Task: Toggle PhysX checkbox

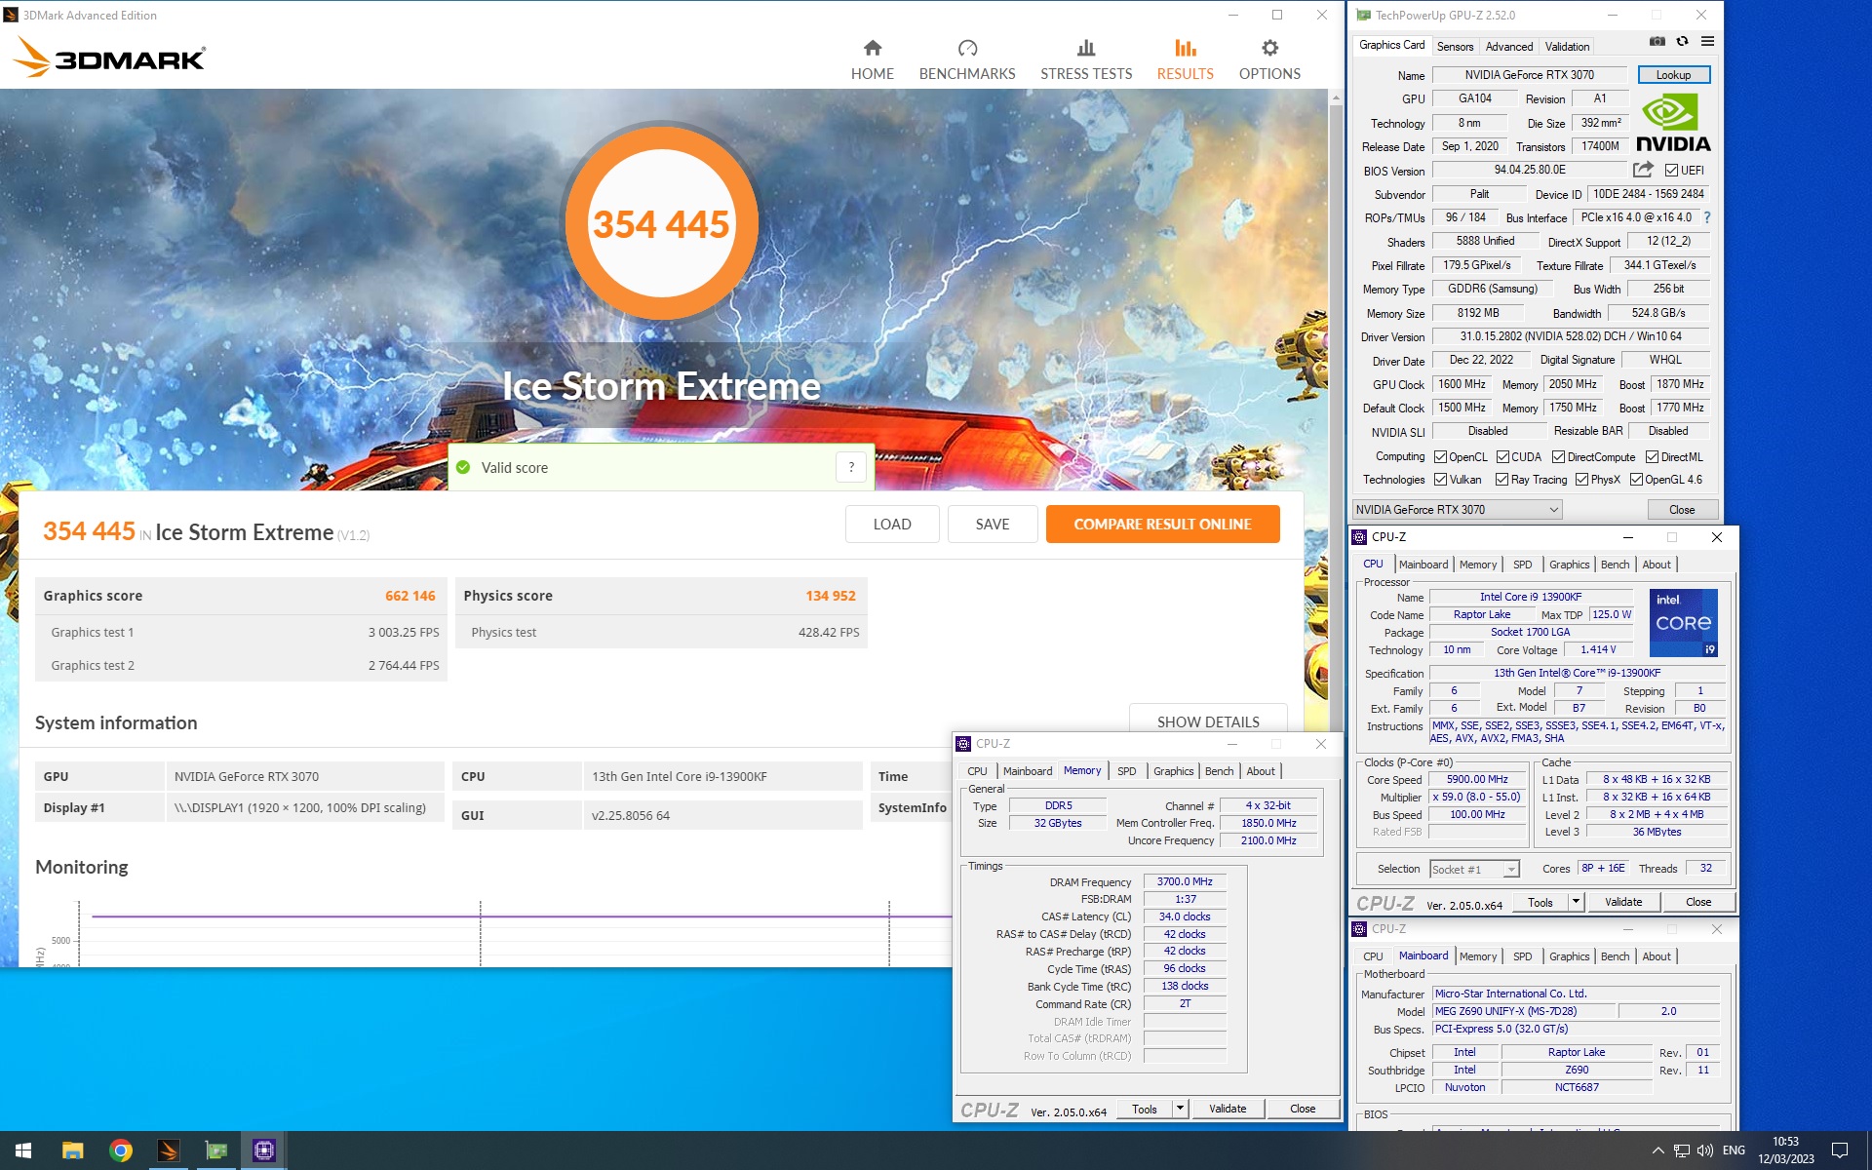Action: pos(1581,480)
